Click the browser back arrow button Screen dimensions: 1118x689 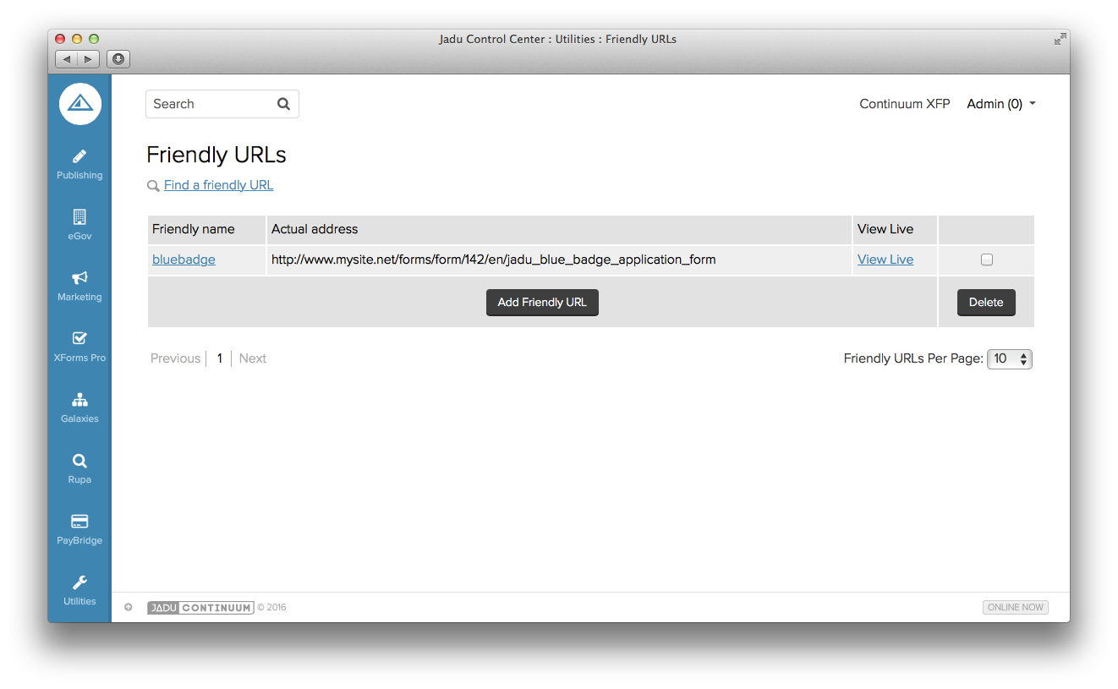pyautogui.click(x=67, y=59)
